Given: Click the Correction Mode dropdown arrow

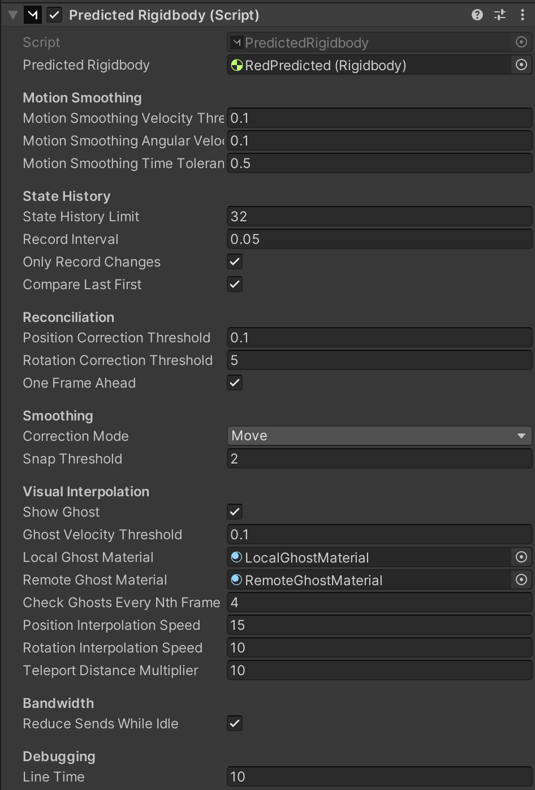Looking at the screenshot, I should [x=521, y=436].
